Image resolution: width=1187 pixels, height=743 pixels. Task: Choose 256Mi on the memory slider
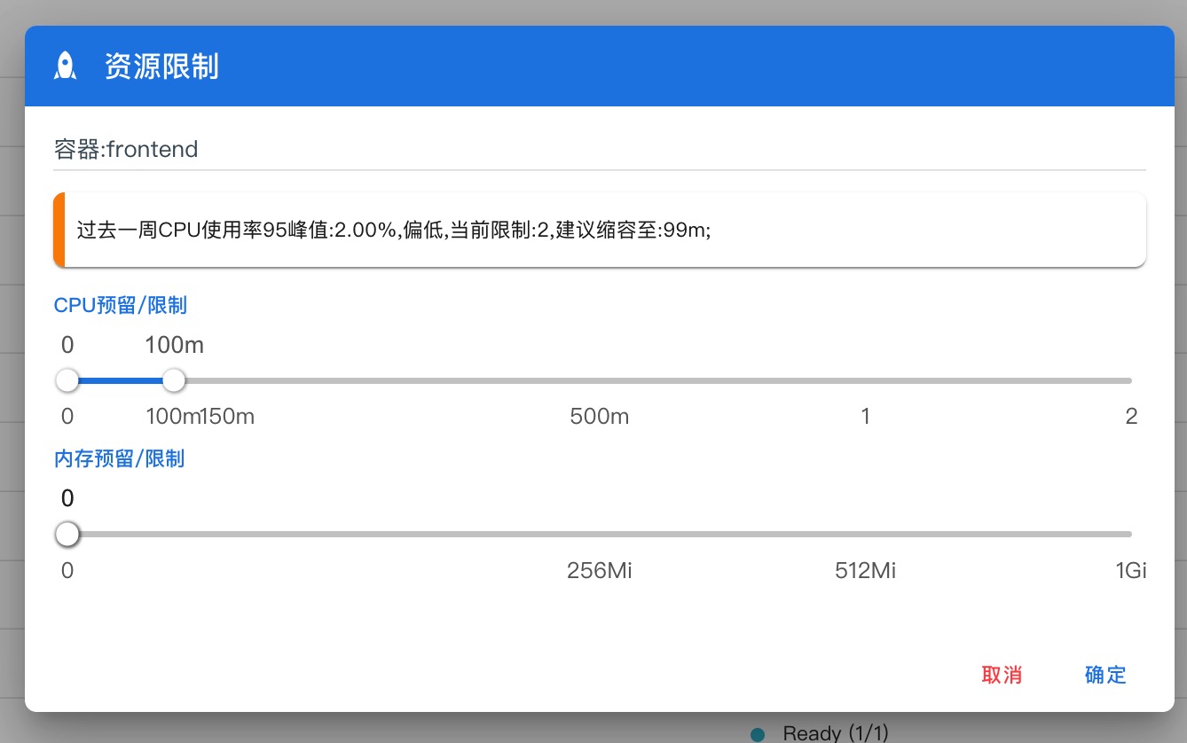click(600, 571)
